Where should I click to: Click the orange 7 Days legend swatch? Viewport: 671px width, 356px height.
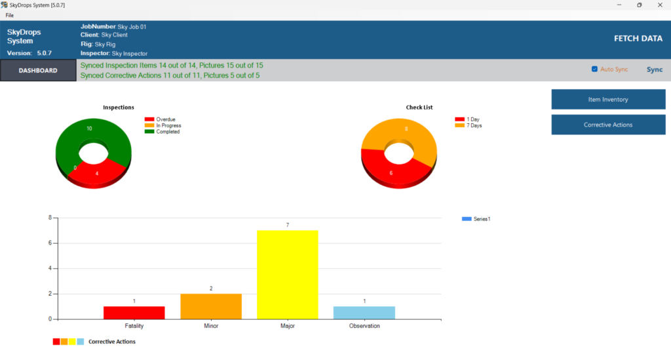pyautogui.click(x=459, y=125)
